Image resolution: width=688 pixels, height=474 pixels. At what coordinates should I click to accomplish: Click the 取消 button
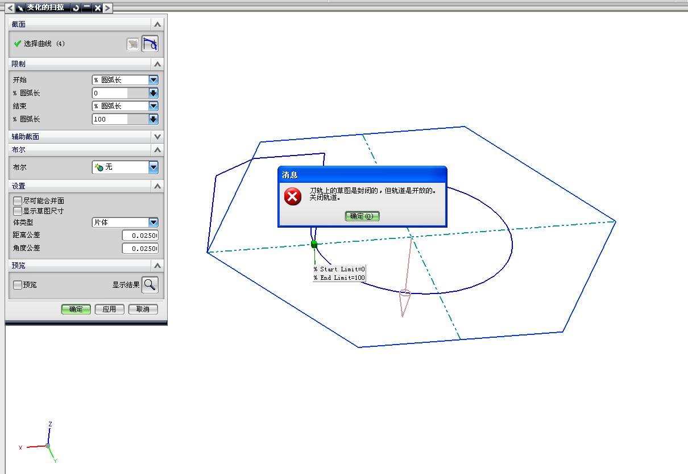143,309
